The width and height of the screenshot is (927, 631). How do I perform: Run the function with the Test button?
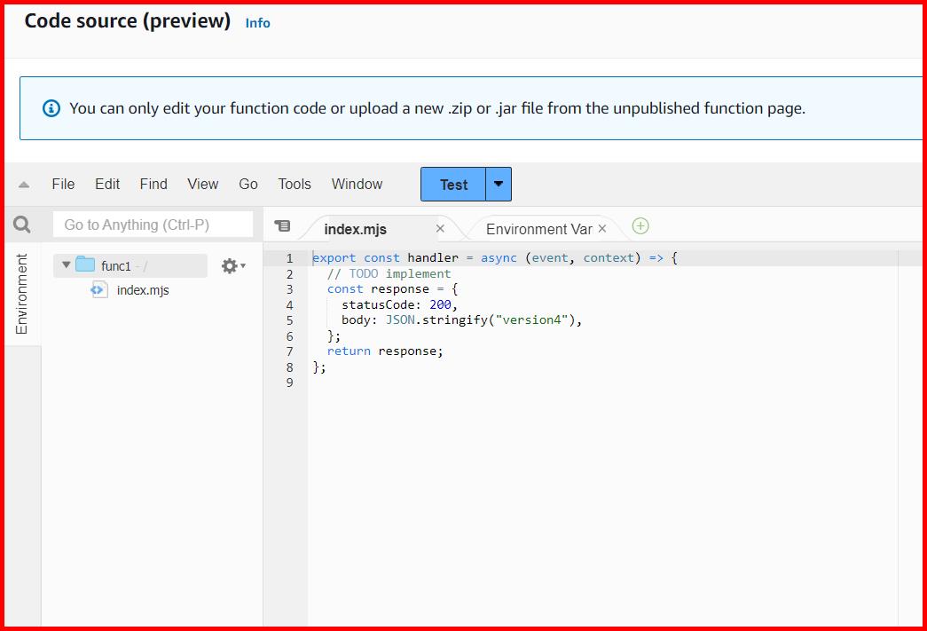(452, 184)
